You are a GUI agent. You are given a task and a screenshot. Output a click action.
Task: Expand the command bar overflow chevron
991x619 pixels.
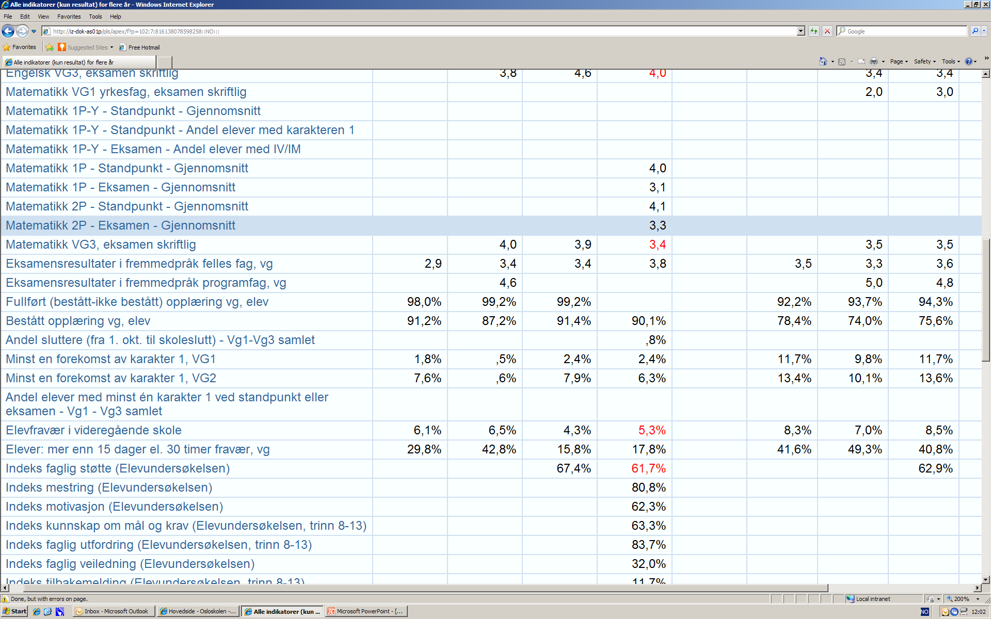click(986, 58)
